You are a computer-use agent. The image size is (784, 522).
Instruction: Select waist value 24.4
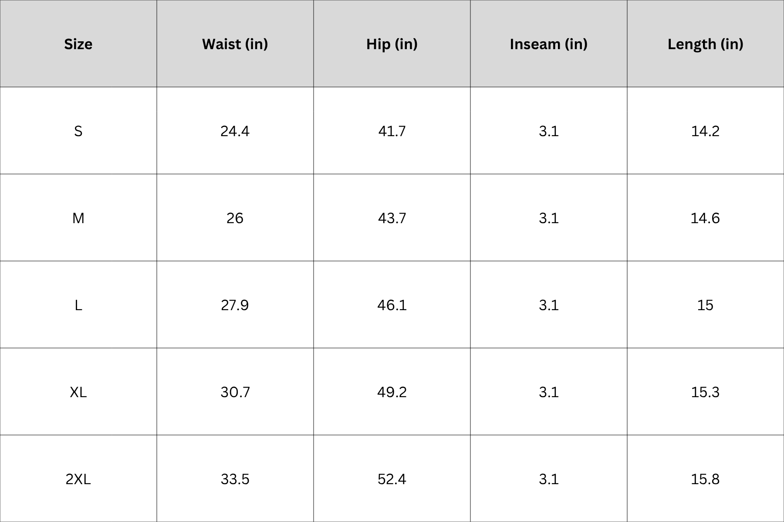tap(235, 130)
